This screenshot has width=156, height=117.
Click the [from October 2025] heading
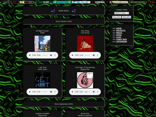(x=64, y=21)
